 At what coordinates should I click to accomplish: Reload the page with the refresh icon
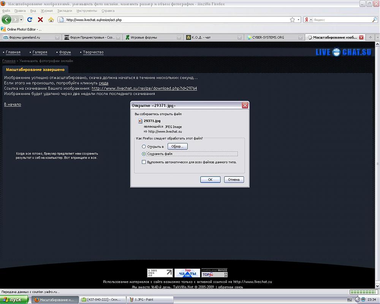pos(30,19)
